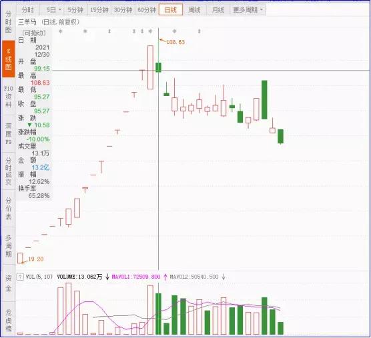The width and height of the screenshot is (371, 338).
Task: Open the 5日 period dropdown arrow
Action: click(x=60, y=10)
